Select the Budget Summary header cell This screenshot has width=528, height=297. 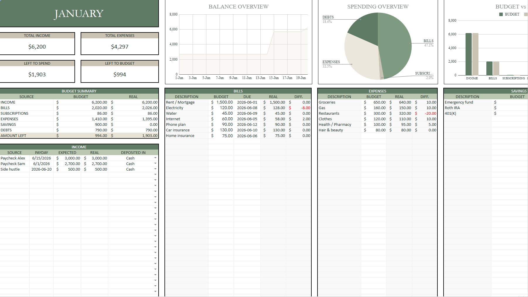(x=79, y=91)
